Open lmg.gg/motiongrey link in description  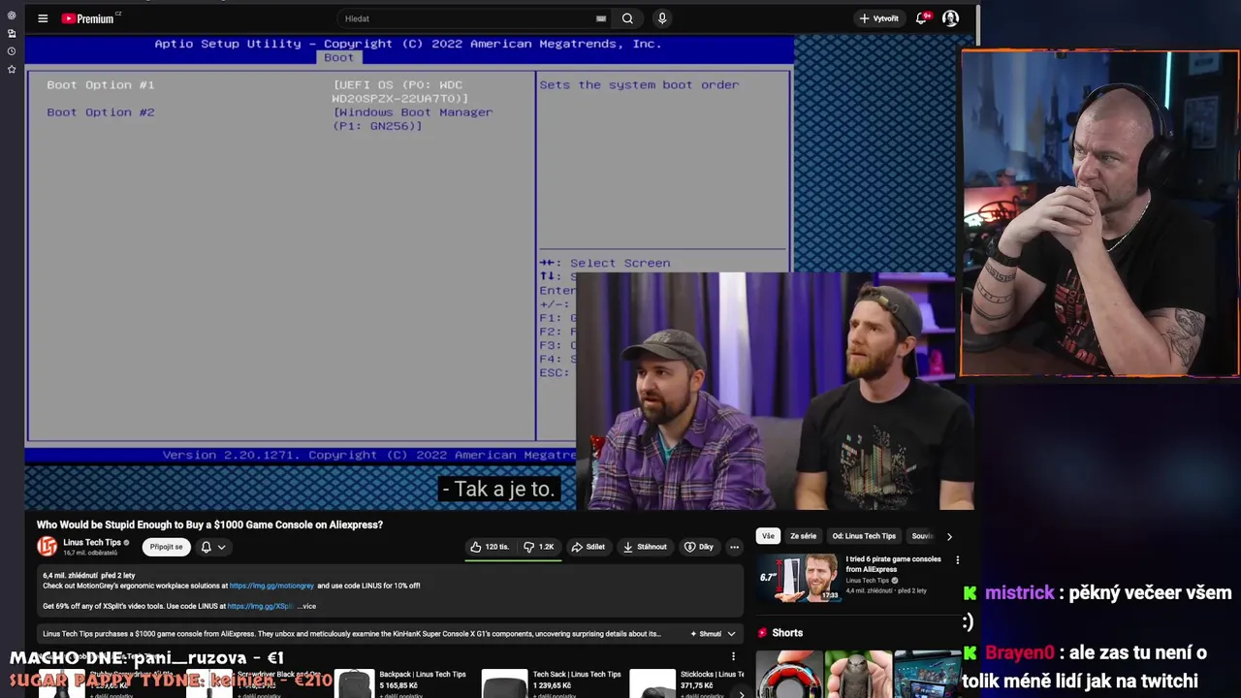pyautogui.click(x=271, y=586)
